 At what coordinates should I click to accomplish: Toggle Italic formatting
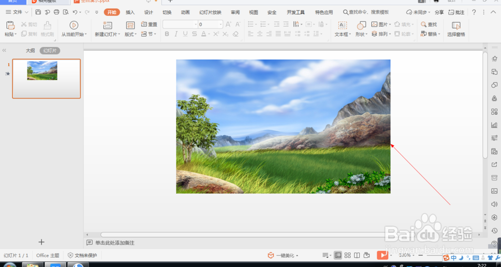tap(176, 34)
